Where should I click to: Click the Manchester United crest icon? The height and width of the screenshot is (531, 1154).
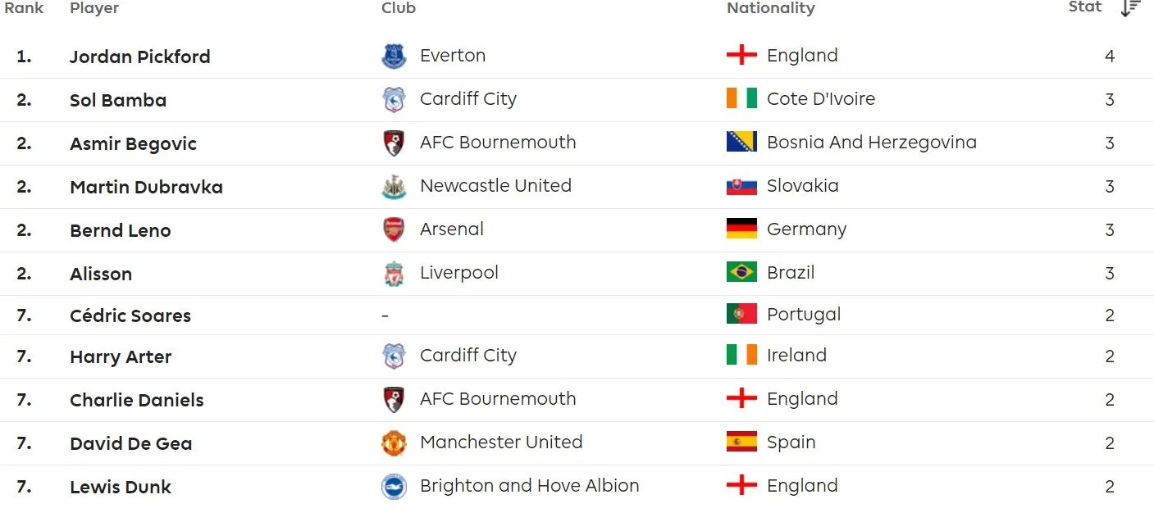coord(395,443)
